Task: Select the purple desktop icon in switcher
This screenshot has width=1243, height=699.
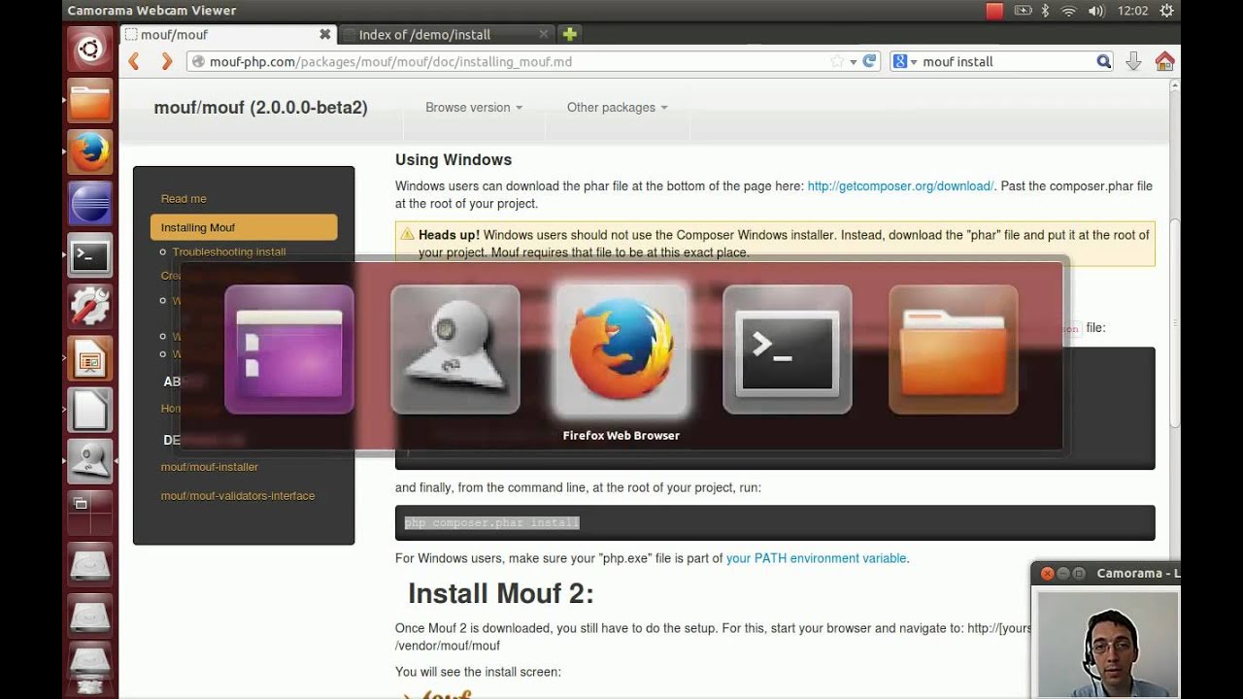Action: pyautogui.click(x=289, y=349)
